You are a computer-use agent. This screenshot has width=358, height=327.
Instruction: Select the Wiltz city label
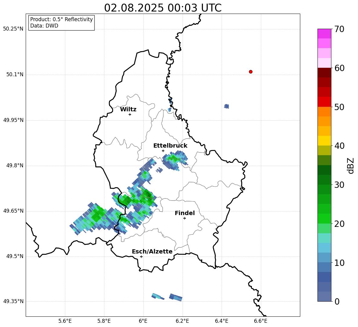pos(128,110)
